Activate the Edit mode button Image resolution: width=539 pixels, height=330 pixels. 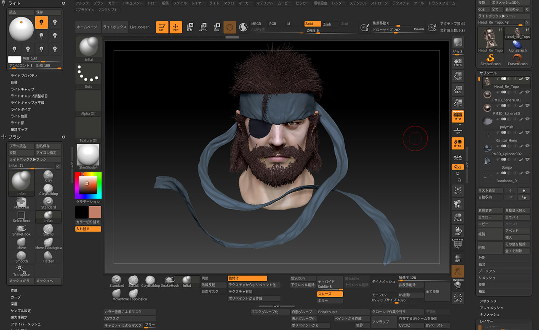click(x=162, y=27)
